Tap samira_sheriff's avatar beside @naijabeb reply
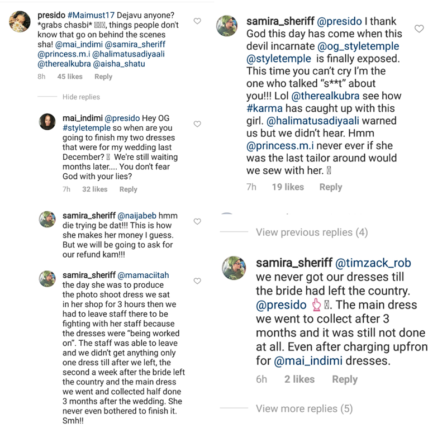The width and height of the screenshot is (428, 428). pyautogui.click(x=47, y=219)
